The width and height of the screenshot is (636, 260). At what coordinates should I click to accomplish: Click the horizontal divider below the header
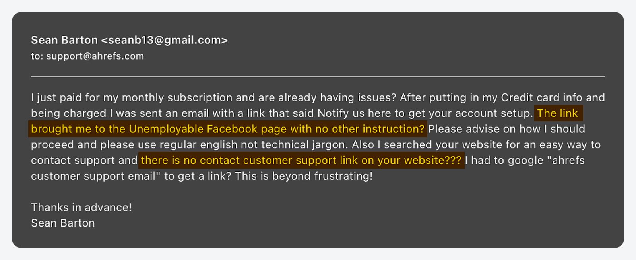[318, 76]
